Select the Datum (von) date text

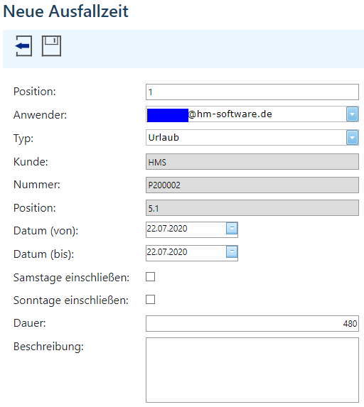[x=167, y=229]
